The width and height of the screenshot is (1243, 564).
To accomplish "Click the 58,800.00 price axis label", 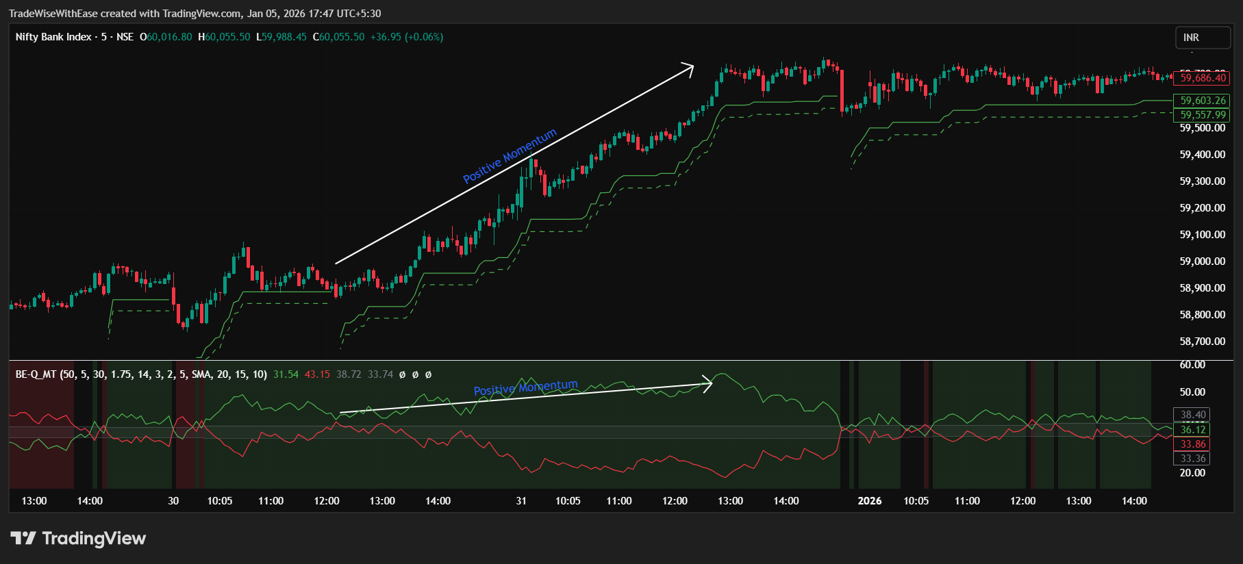I will 1203,315.
